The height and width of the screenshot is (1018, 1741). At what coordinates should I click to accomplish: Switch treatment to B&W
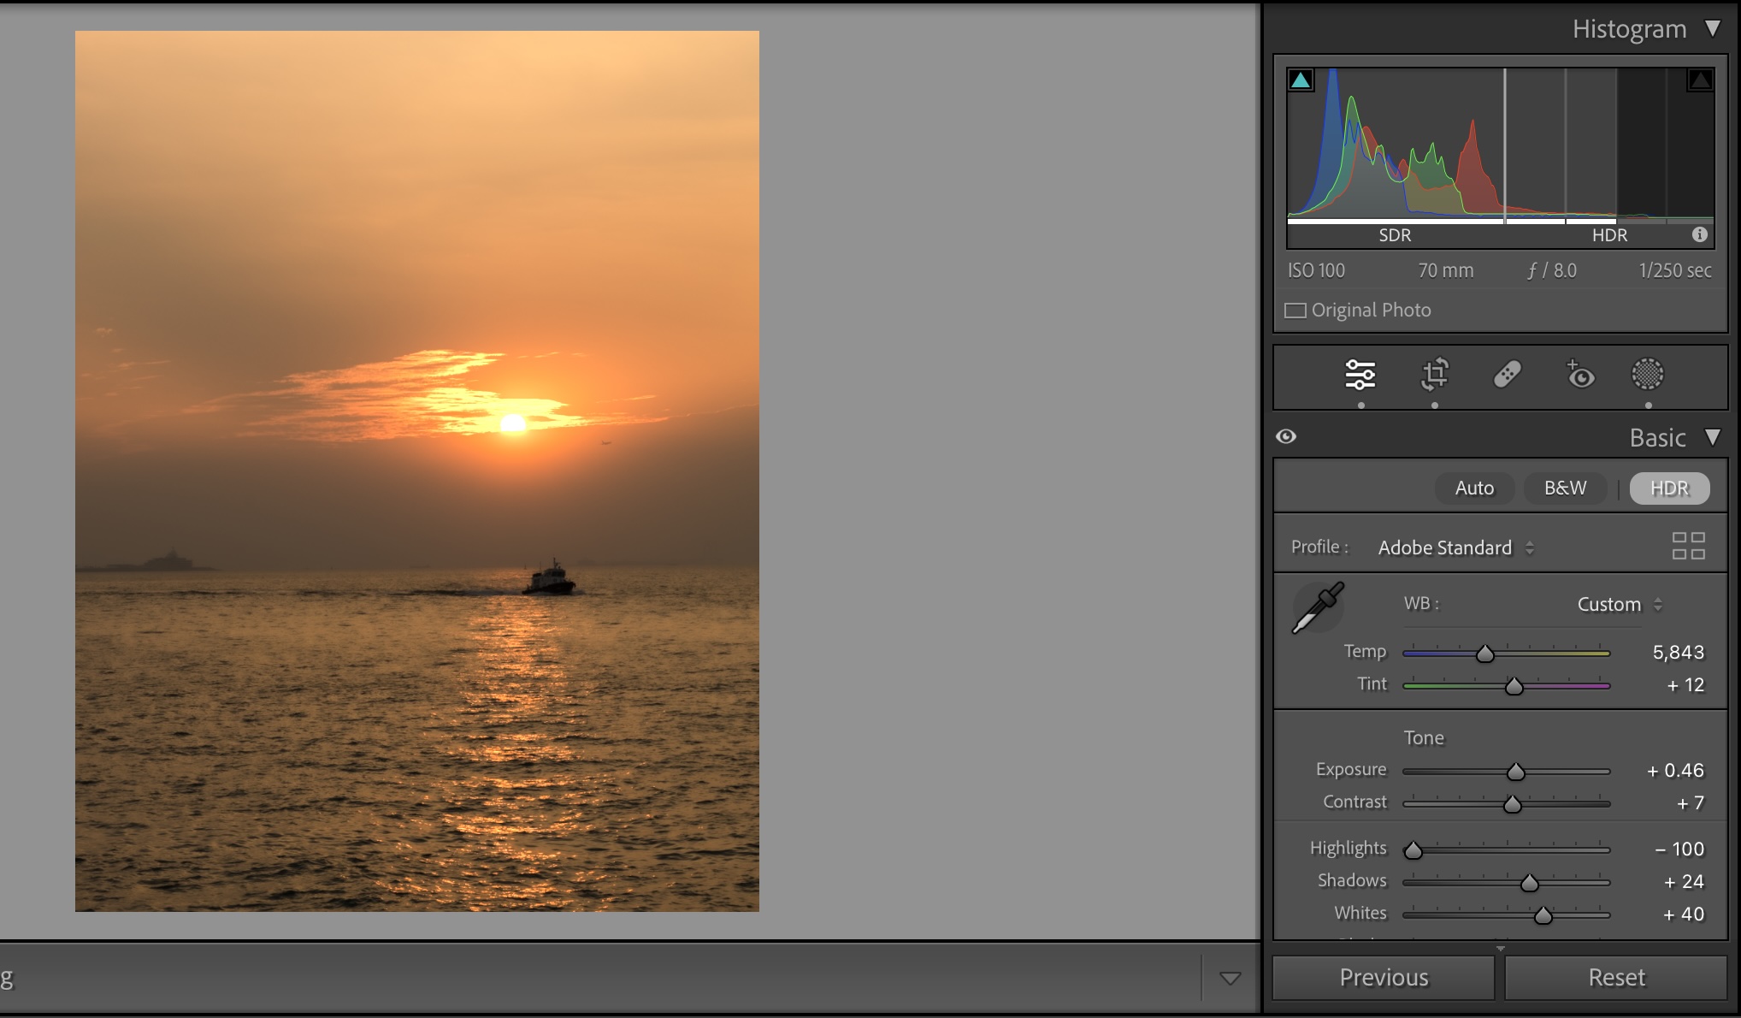pos(1565,488)
